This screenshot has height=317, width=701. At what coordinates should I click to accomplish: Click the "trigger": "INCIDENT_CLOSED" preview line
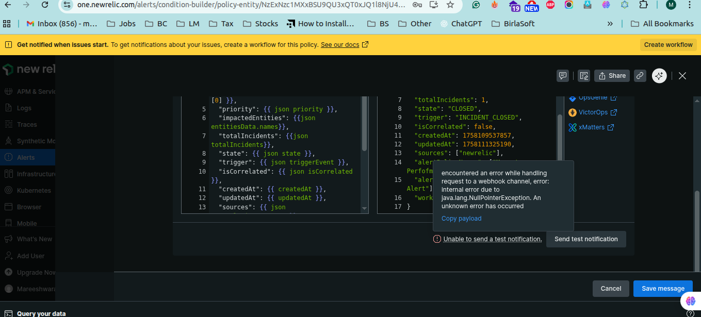click(468, 118)
